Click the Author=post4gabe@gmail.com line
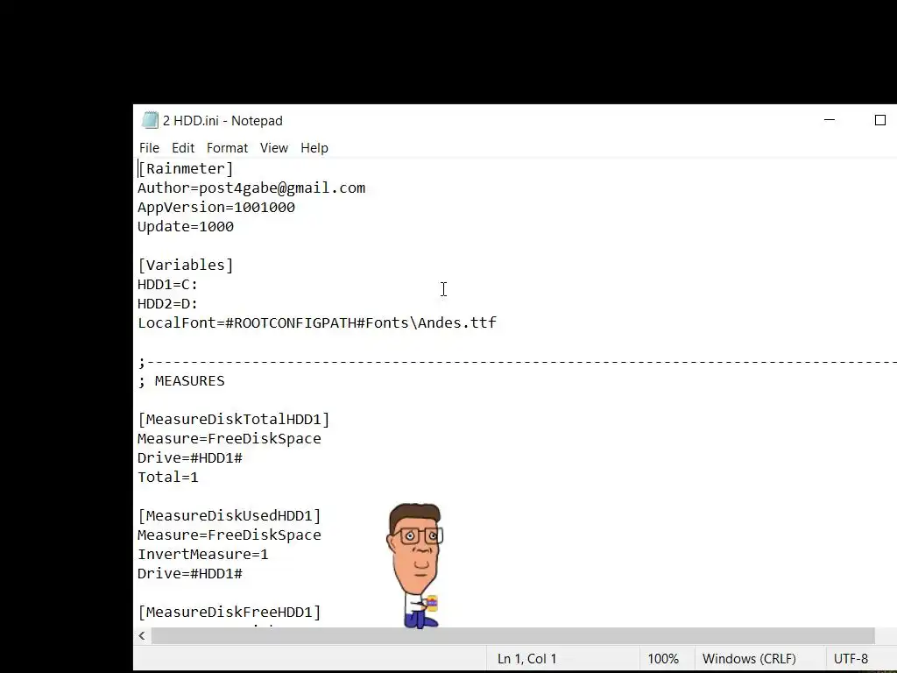Viewport: 897px width, 673px height. [251, 188]
